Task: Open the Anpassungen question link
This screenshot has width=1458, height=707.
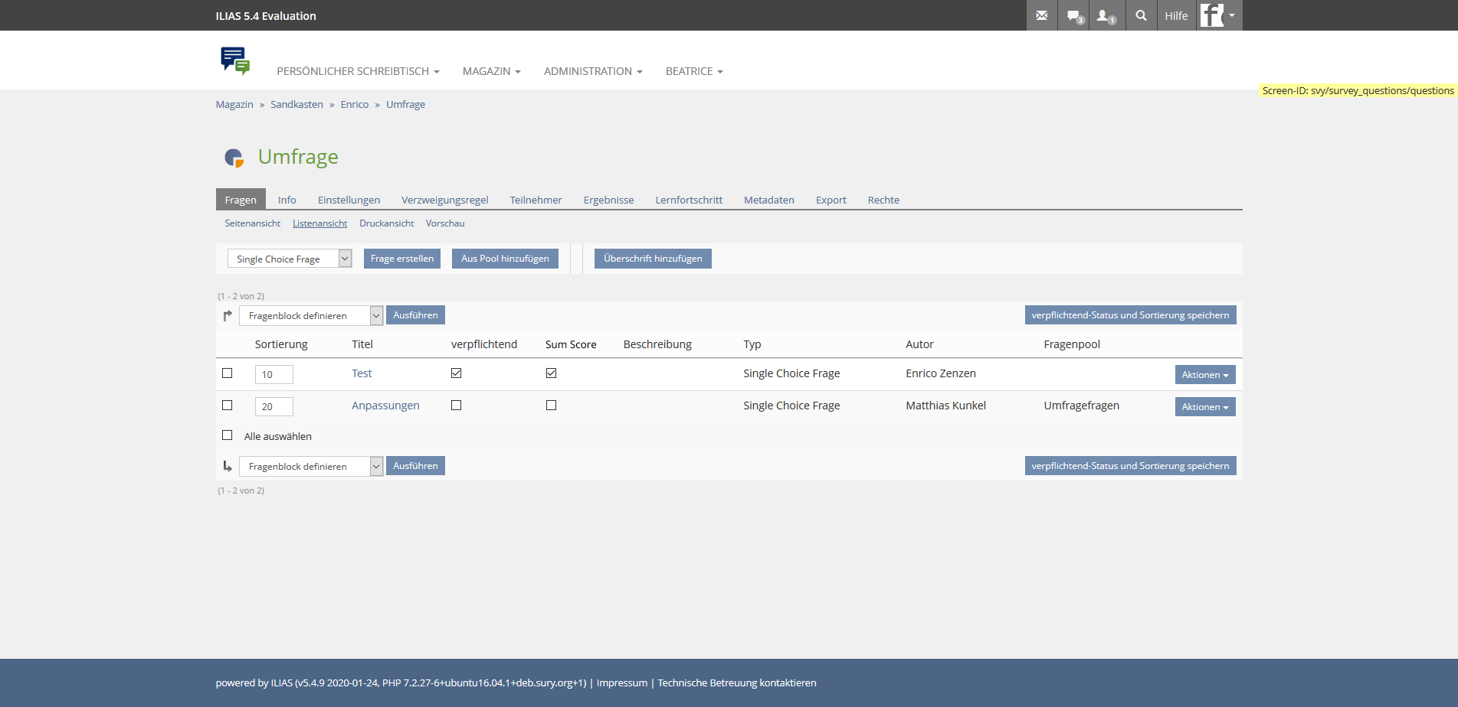Action: pos(385,406)
